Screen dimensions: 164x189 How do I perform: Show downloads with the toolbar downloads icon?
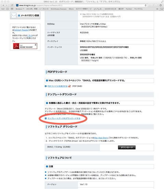[161, 5]
